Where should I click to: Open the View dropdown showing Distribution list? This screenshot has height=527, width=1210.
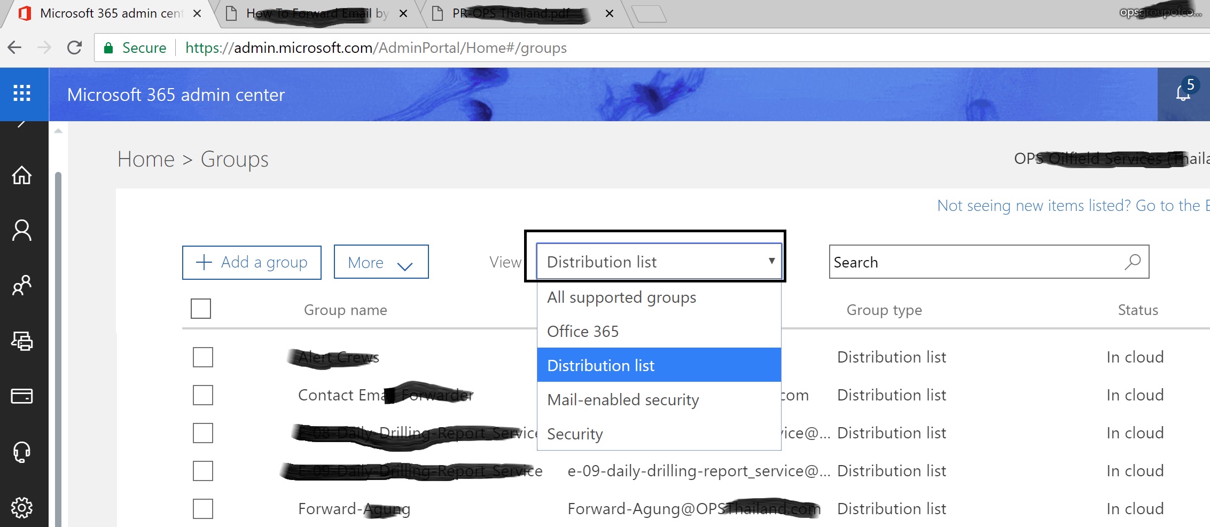click(659, 262)
